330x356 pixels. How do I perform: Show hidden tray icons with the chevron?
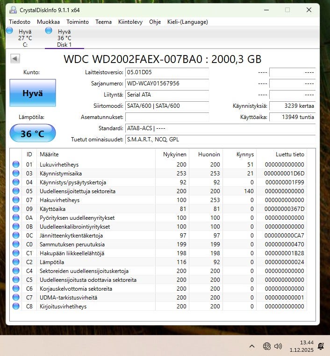[252, 346]
